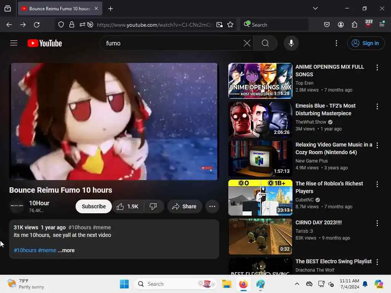Image resolution: width=391 pixels, height=293 pixels.
Task: Open a new browser tab
Action: [110, 9]
